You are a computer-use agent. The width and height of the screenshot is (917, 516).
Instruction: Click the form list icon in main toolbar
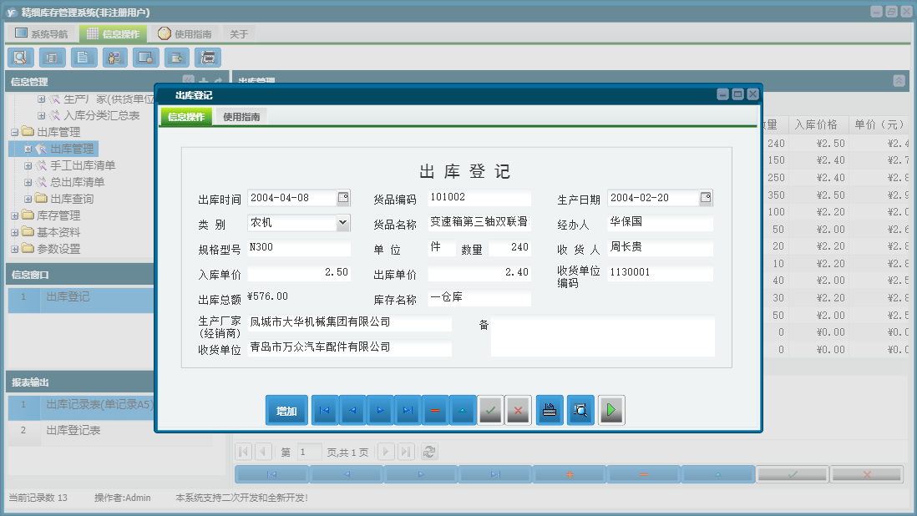pos(52,58)
